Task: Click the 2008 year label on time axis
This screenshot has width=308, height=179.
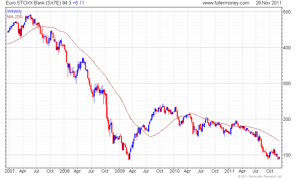Action: [x=64, y=171]
